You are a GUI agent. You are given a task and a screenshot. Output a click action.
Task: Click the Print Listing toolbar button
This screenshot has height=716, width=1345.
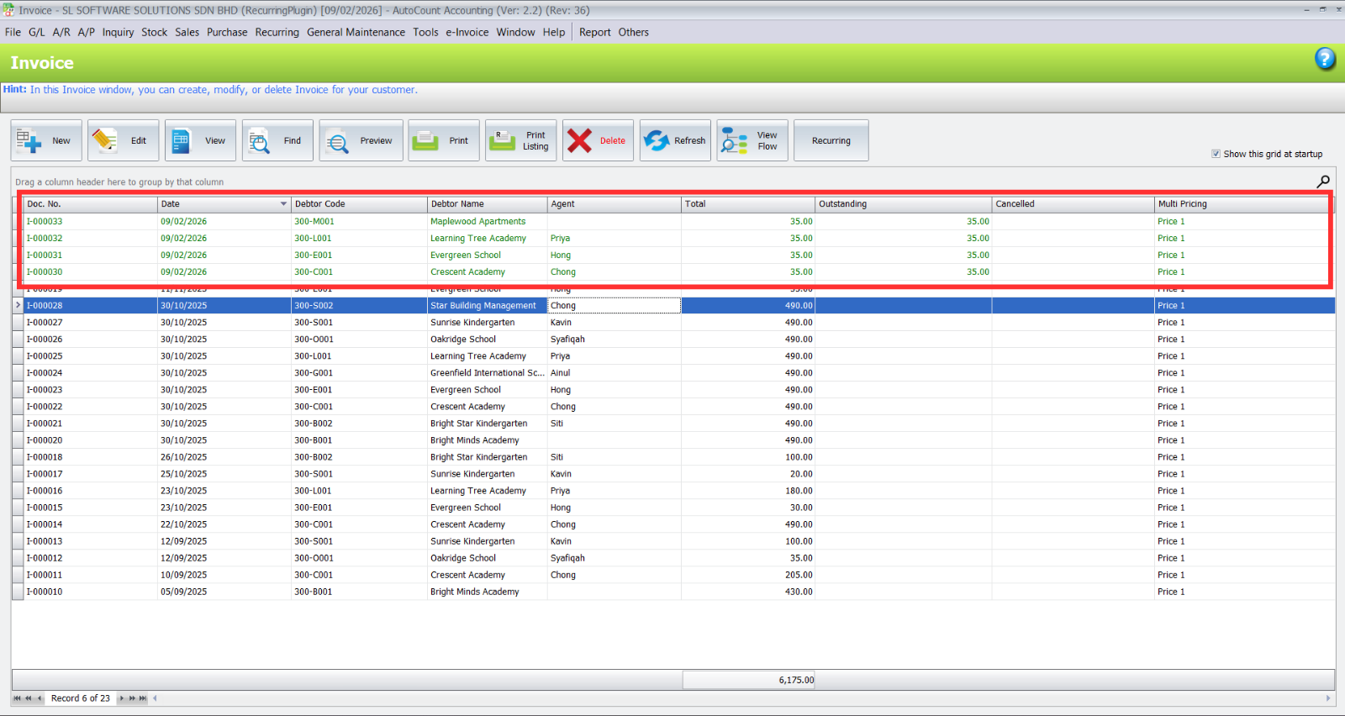coord(521,140)
